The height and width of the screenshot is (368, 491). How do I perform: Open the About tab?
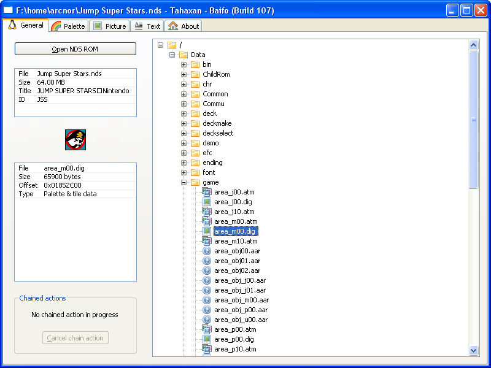pos(183,26)
